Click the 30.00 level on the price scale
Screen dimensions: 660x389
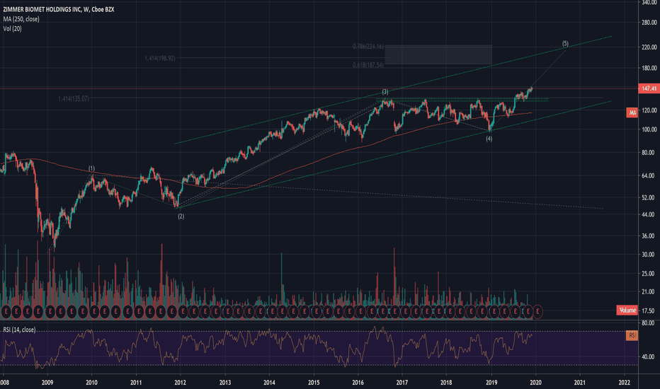click(x=649, y=255)
